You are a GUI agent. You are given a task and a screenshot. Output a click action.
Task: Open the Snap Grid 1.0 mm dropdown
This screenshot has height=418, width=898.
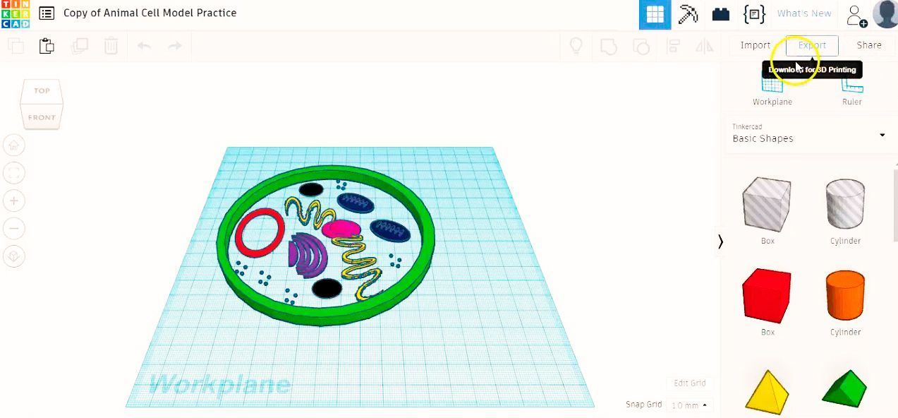pos(689,405)
